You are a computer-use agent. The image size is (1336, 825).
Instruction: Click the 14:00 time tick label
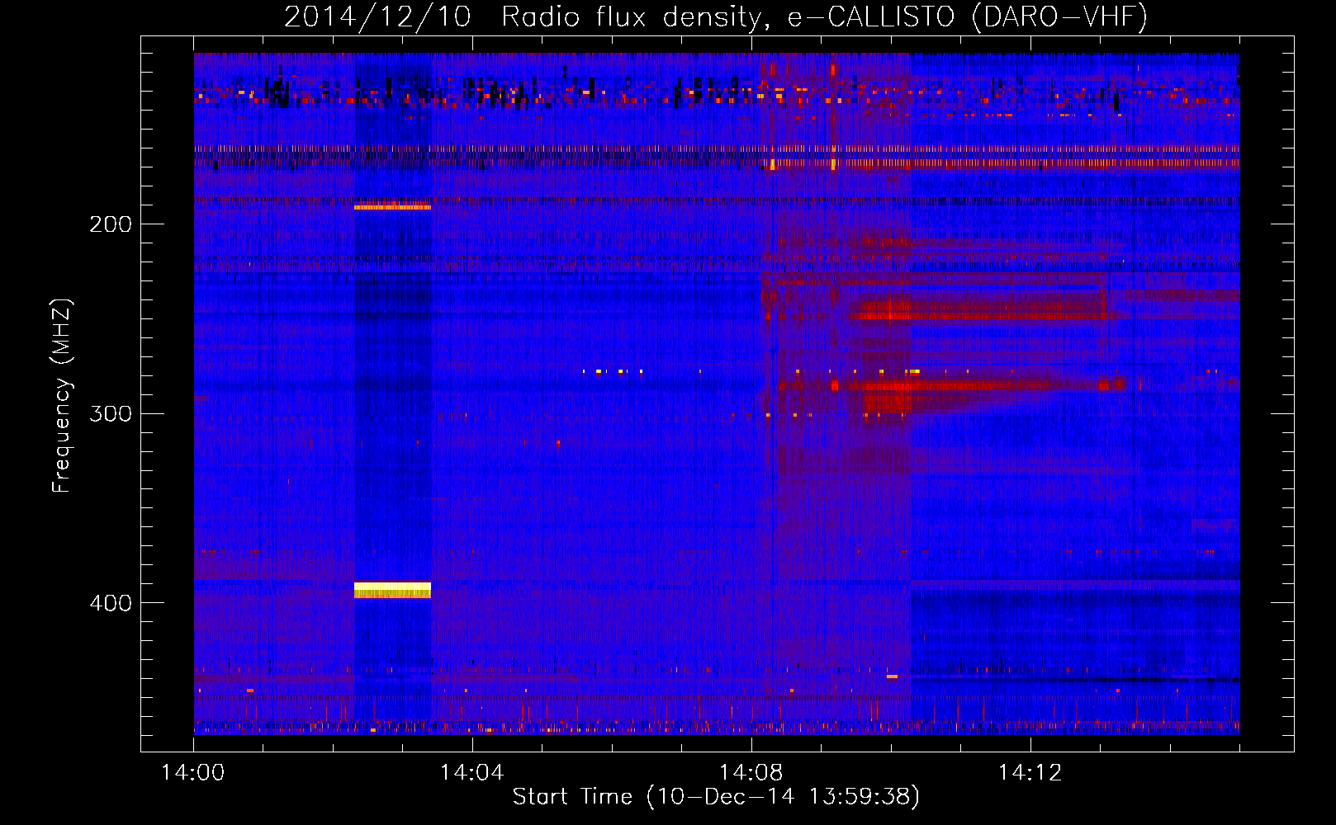[x=192, y=772]
